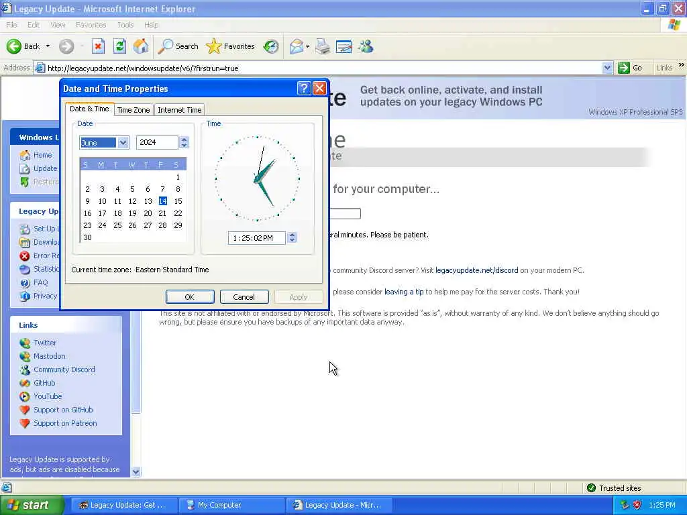
Task: Click the red security shield tray icon
Action: 637,505
